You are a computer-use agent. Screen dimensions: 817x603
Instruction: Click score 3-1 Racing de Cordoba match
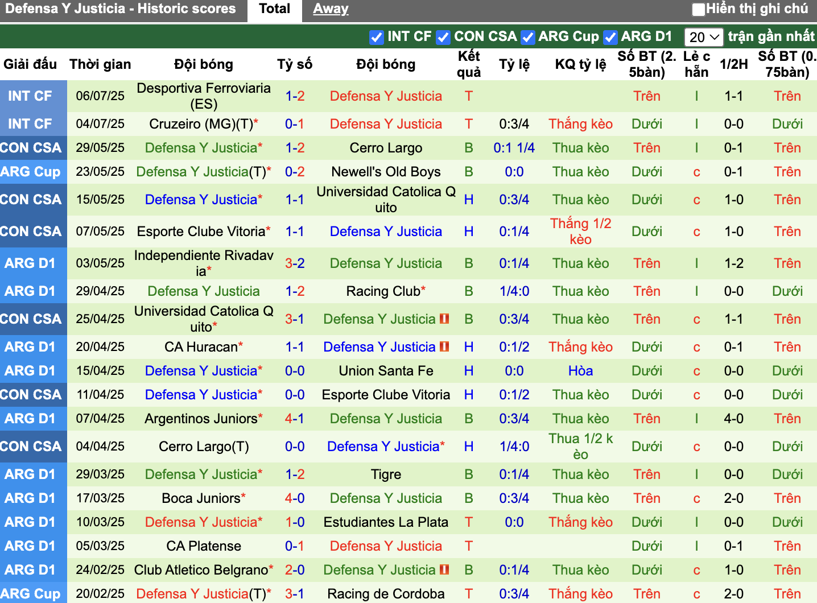(295, 594)
